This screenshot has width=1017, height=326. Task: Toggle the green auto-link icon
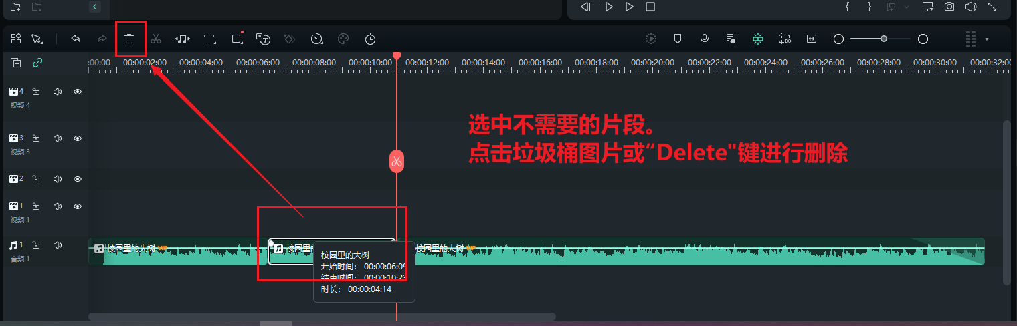point(37,63)
